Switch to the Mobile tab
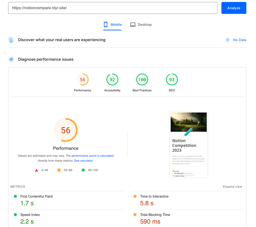Screen dimensions: 256x227 tap(113, 25)
